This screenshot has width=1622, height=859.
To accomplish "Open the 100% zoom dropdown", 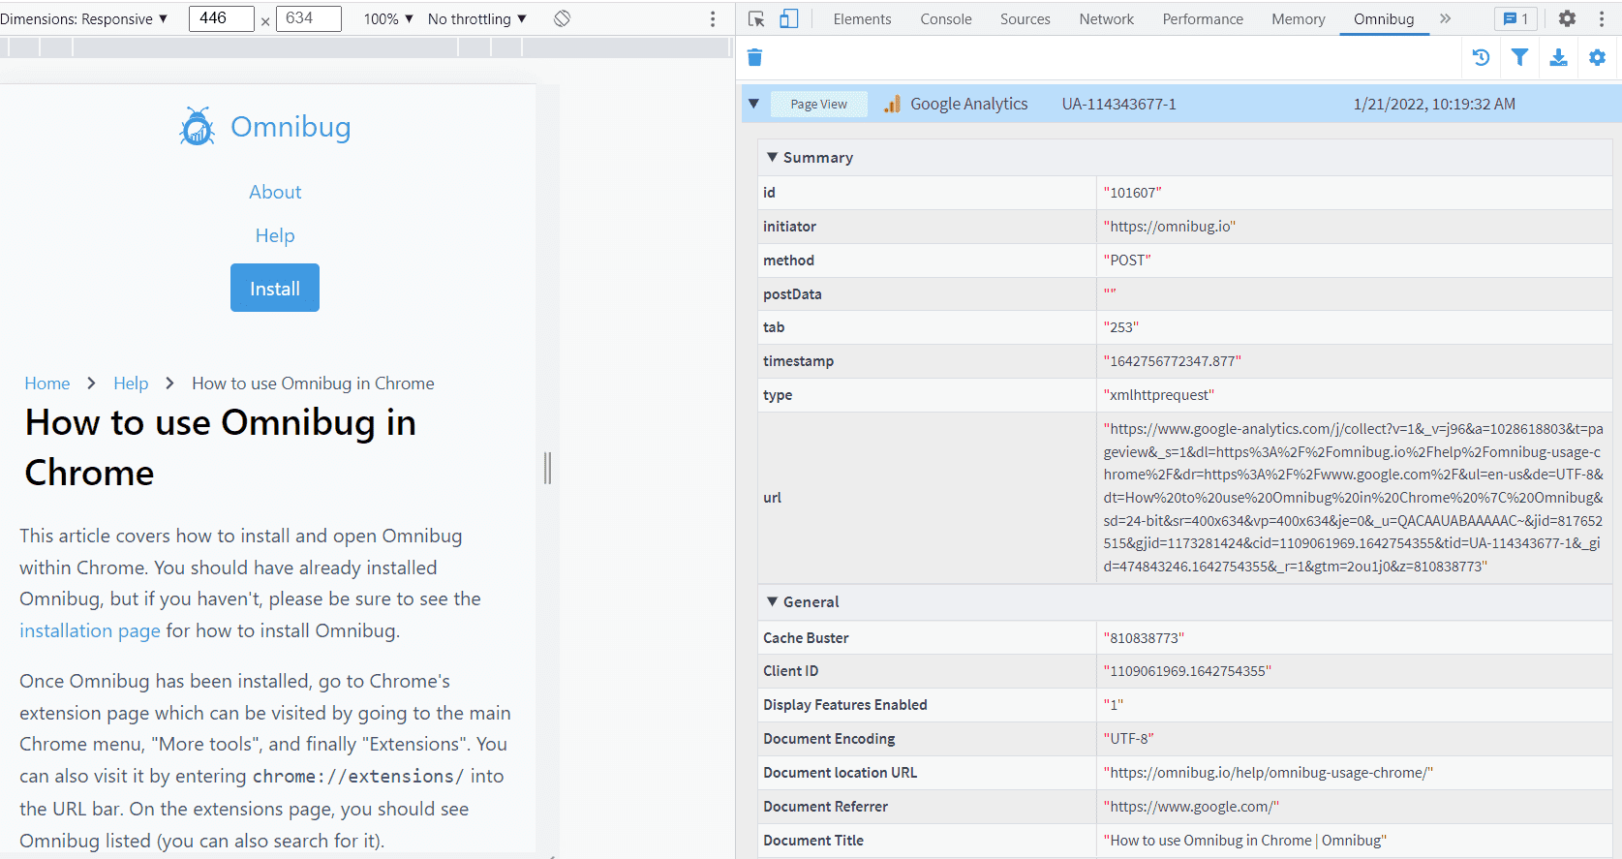I will coord(388,18).
